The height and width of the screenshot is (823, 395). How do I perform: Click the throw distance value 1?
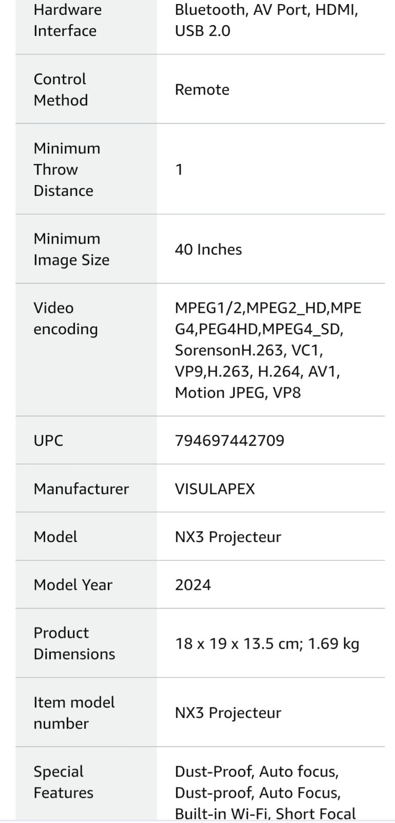coord(179,169)
